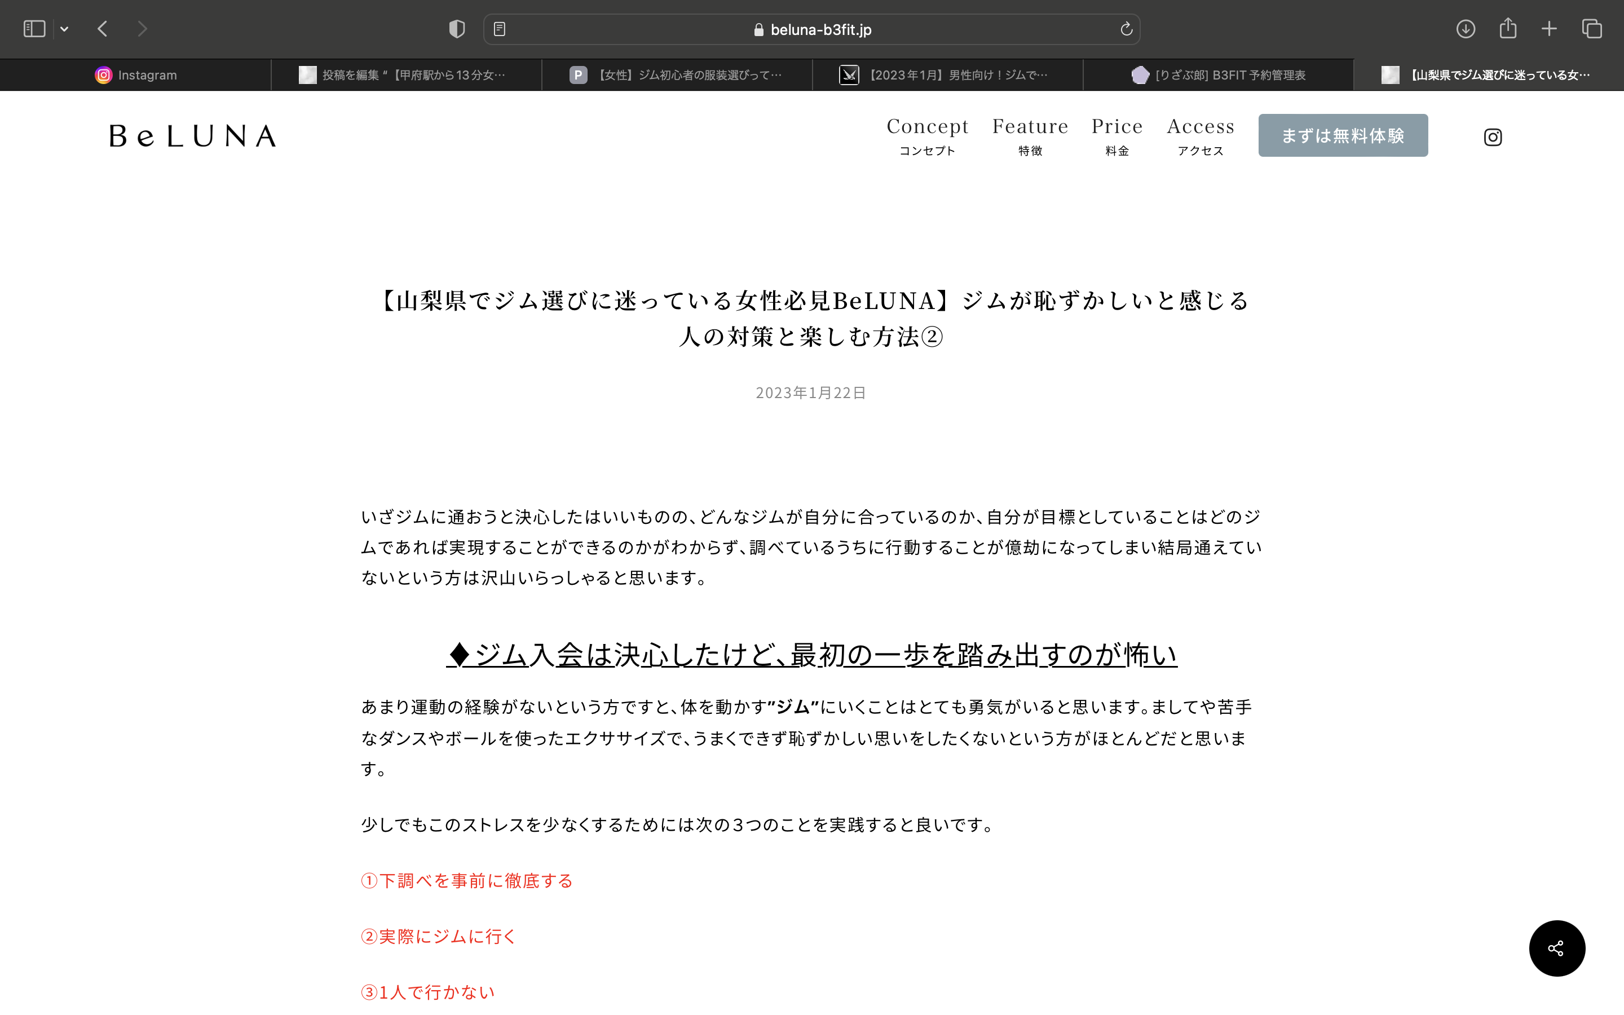The width and height of the screenshot is (1624, 1015).
Task: Click the red text ③1人で行かない
Action: coord(428,992)
